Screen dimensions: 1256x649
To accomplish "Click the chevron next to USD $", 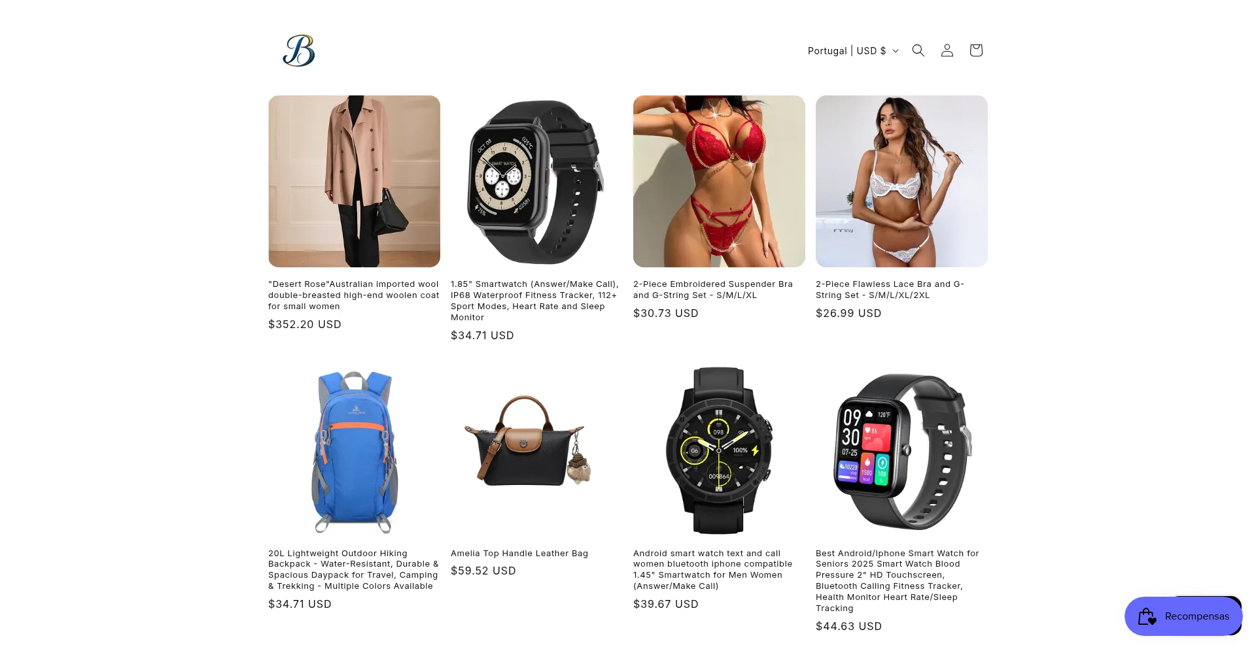I will point(896,51).
